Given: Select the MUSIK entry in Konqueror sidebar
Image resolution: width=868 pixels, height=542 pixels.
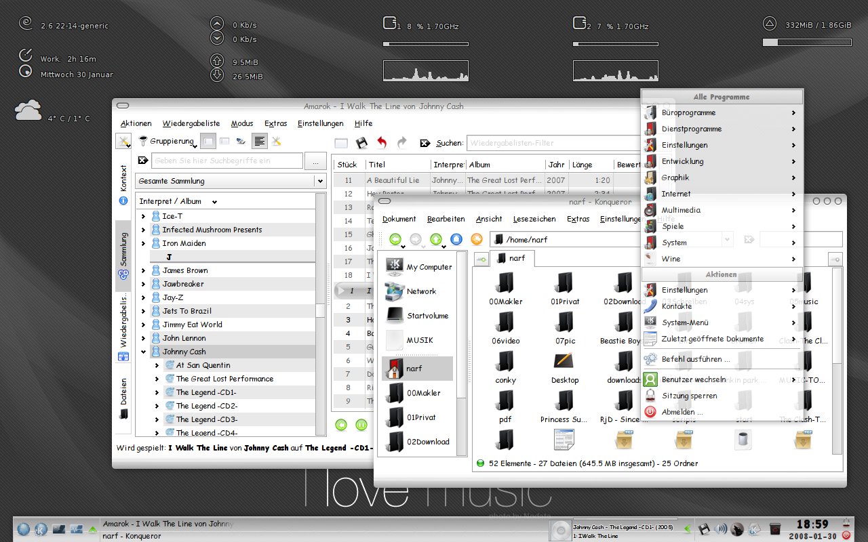Looking at the screenshot, I should click(418, 340).
